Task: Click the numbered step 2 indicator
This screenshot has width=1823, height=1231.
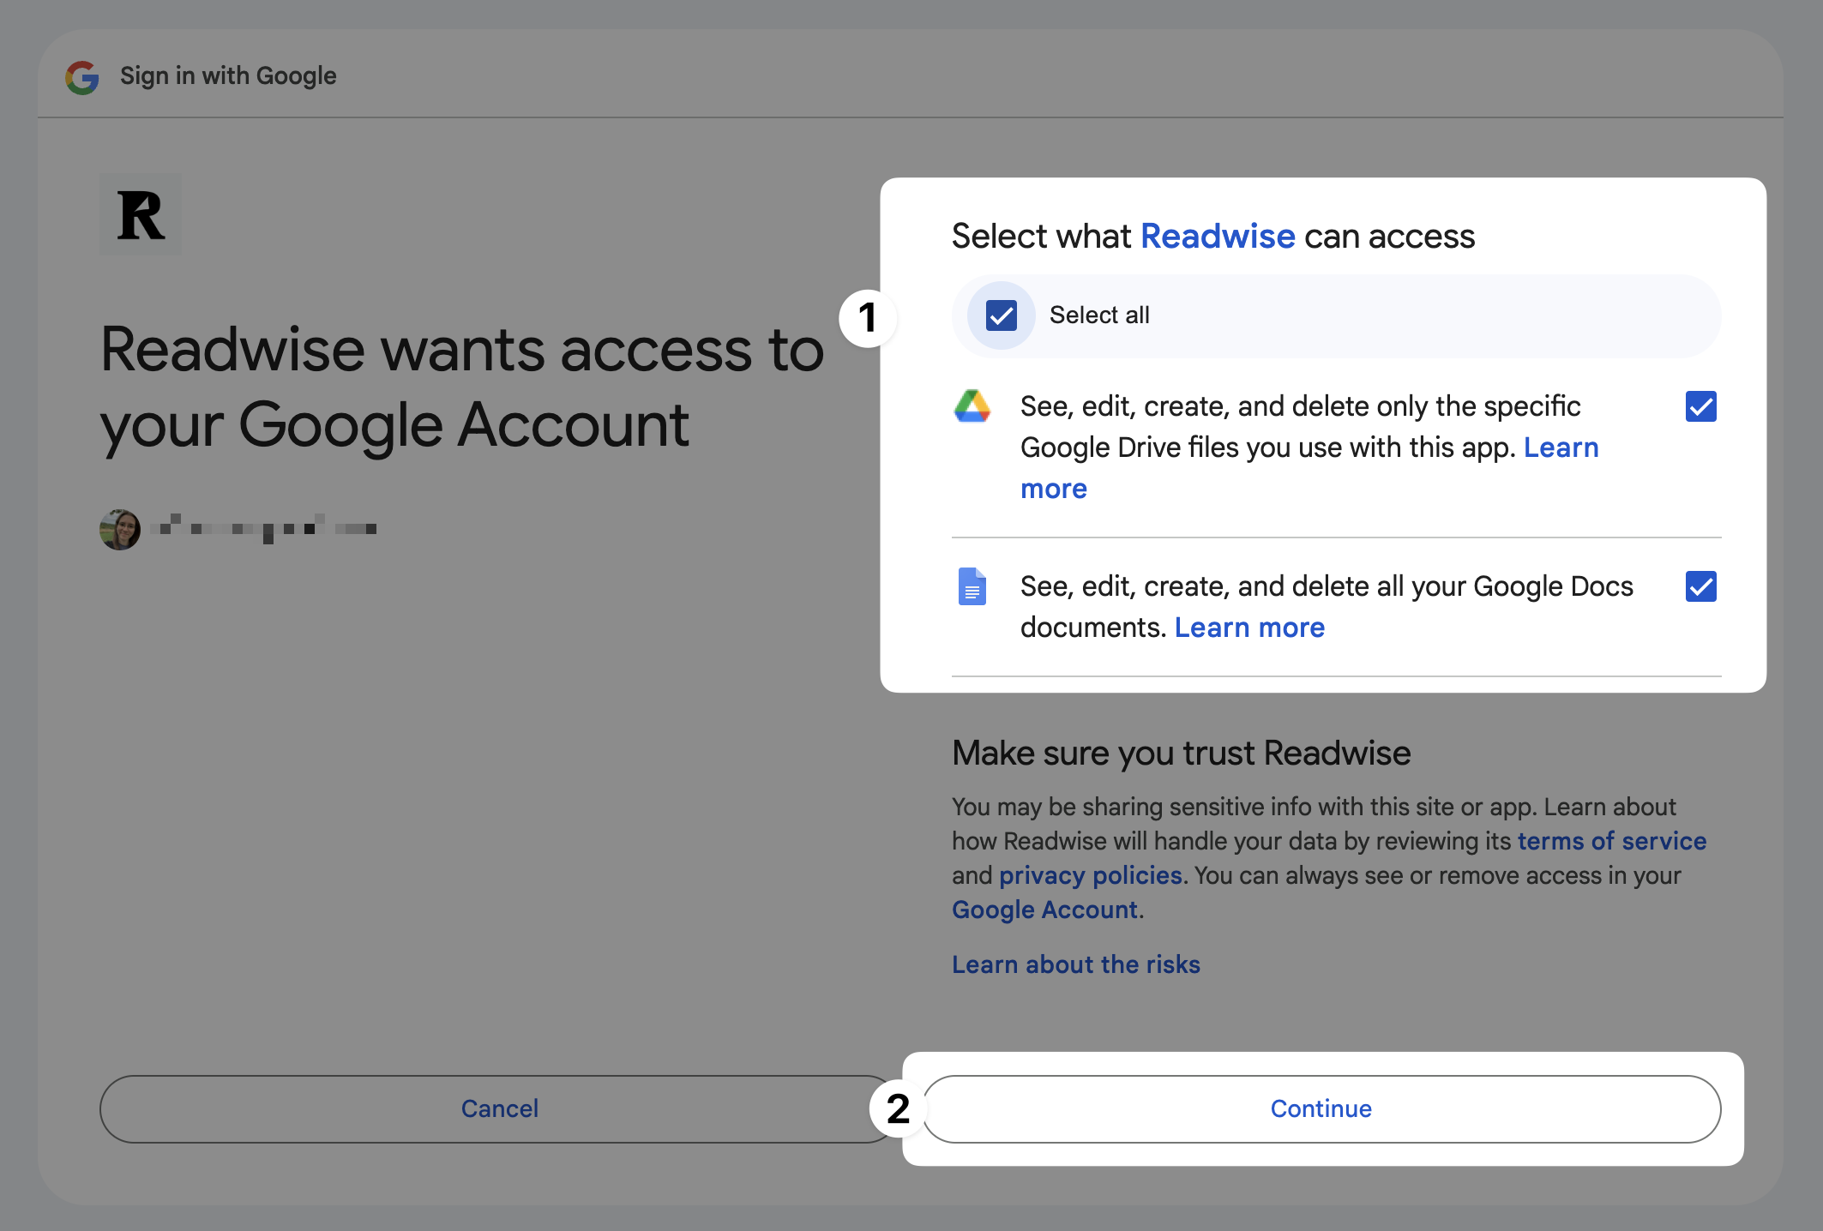Action: (893, 1108)
